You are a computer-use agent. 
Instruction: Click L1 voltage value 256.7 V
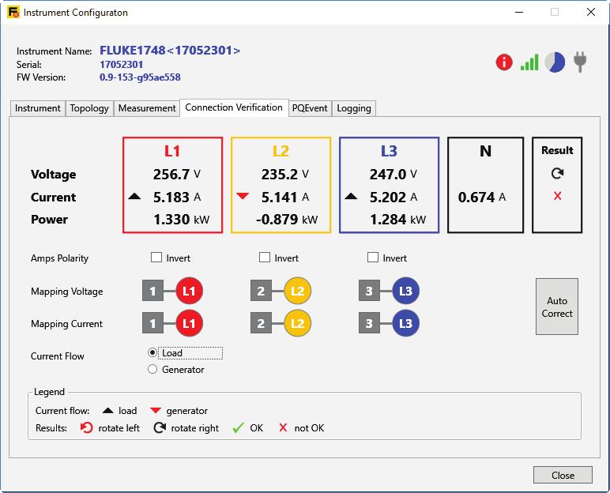tap(177, 174)
